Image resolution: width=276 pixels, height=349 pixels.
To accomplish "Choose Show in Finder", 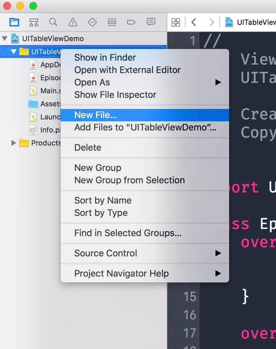I will click(145, 58).
